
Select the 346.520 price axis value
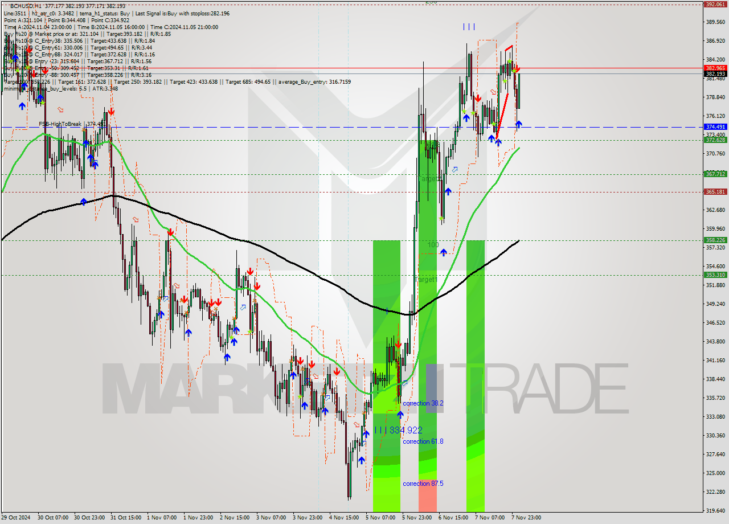click(x=715, y=322)
